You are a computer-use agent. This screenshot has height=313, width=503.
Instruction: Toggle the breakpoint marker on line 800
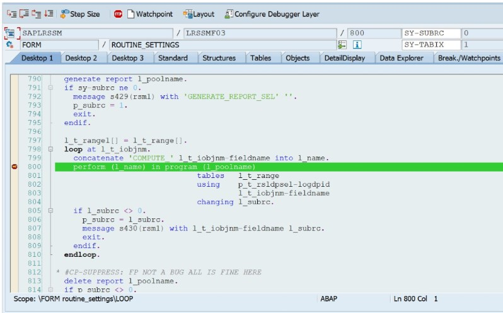pyautogui.click(x=14, y=167)
